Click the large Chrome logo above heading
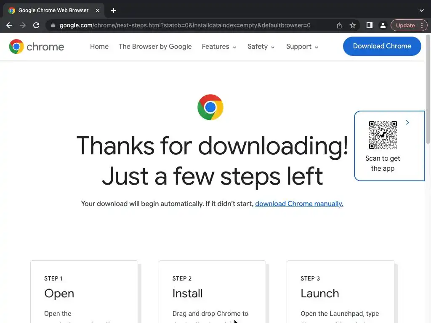431x323 pixels. tap(210, 107)
